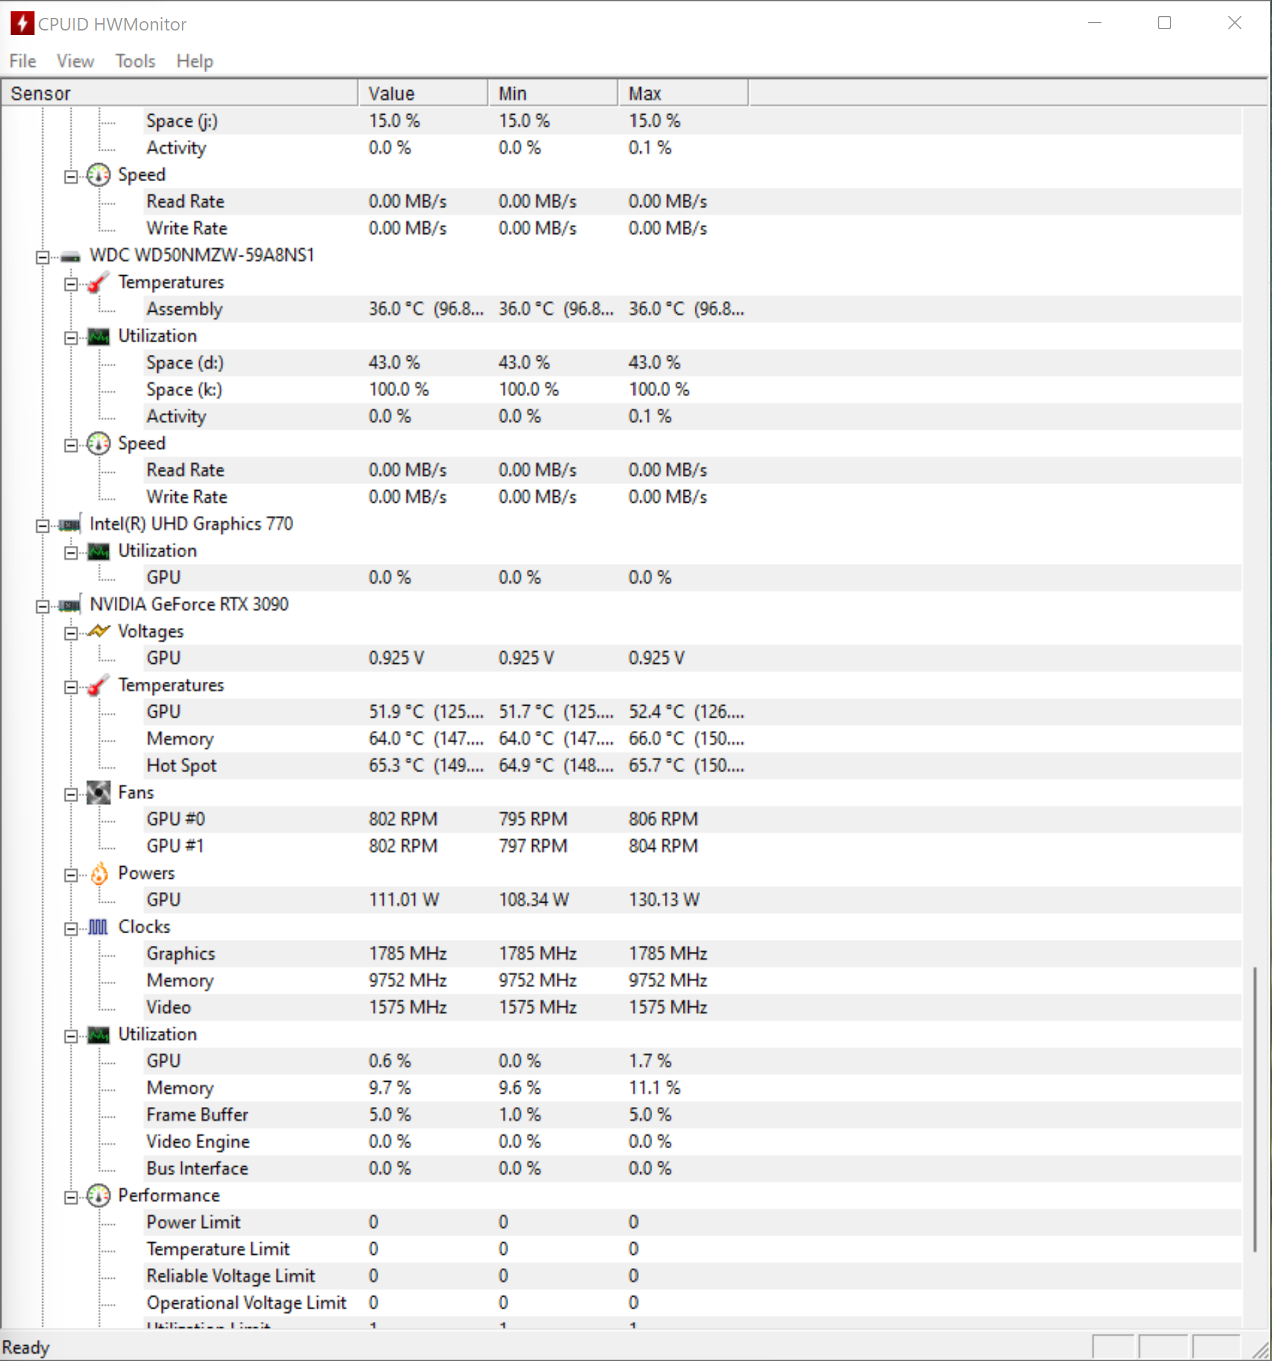The height and width of the screenshot is (1361, 1272).
Task: Collapse the Clocks section
Action: click(x=70, y=929)
